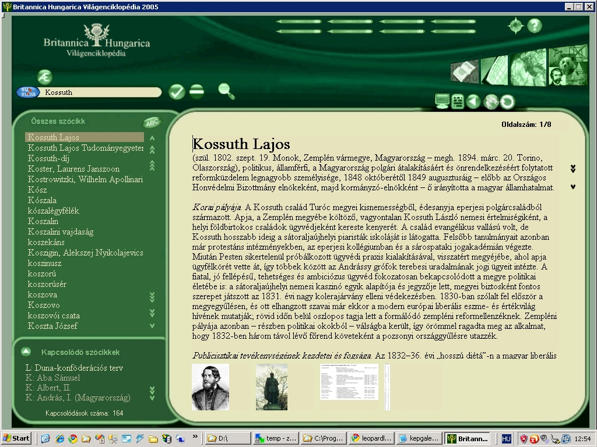Screen dimensions: 597x447
Task: Open the Kossuth portrait engraving thumbnail
Action: [210, 387]
